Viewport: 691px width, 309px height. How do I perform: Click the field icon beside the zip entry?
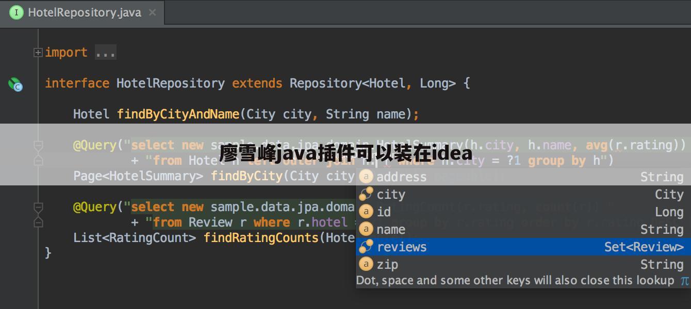[x=366, y=264]
